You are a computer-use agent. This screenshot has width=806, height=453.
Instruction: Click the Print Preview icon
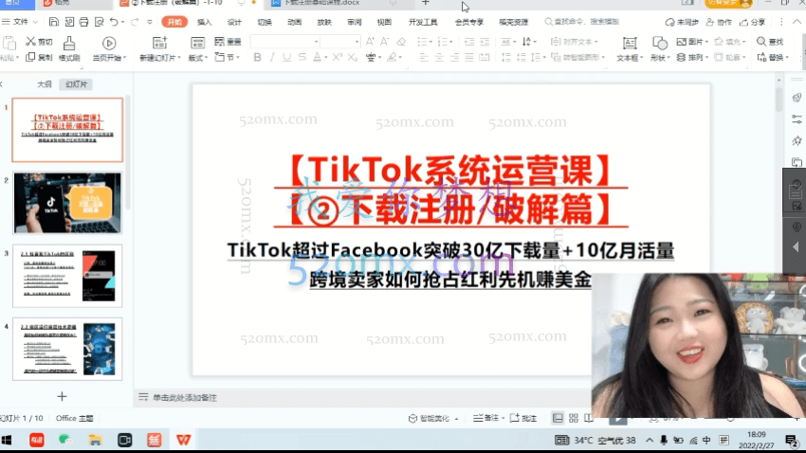coord(99,22)
